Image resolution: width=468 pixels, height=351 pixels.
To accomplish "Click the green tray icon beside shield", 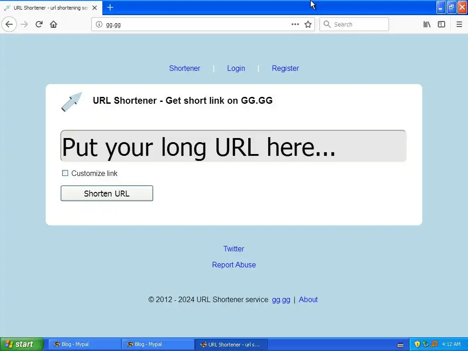I will point(425,344).
